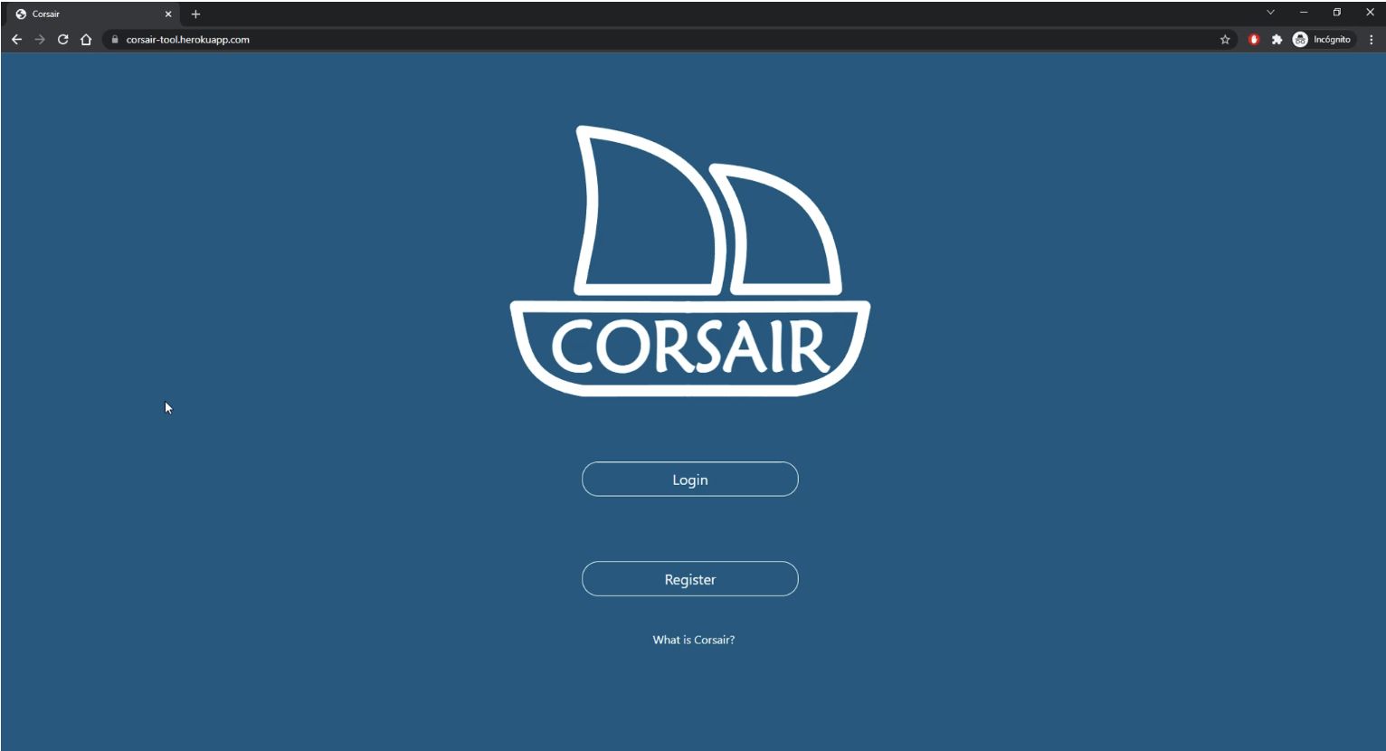Click the browser home icon

point(86,39)
